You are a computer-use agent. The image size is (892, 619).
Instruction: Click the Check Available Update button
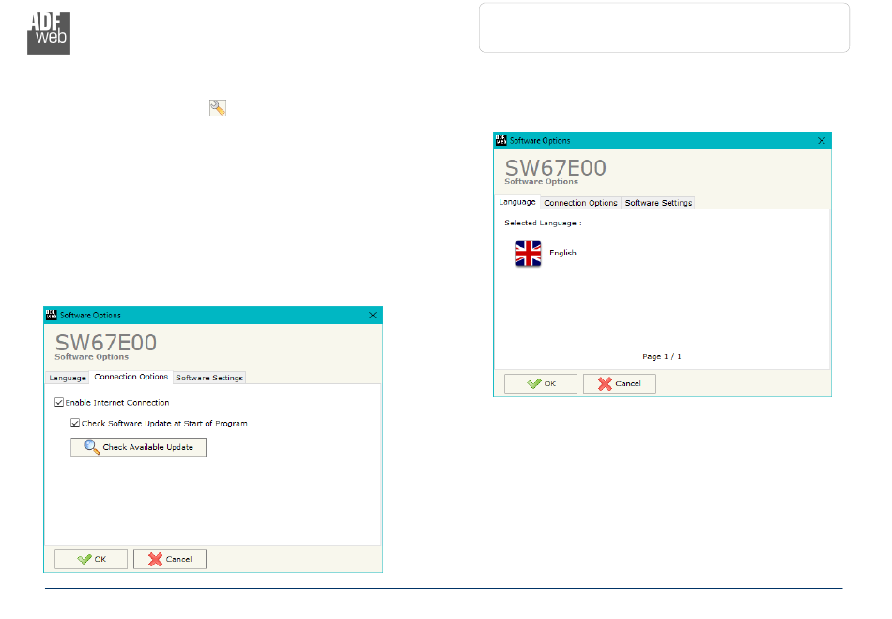pyautogui.click(x=138, y=447)
